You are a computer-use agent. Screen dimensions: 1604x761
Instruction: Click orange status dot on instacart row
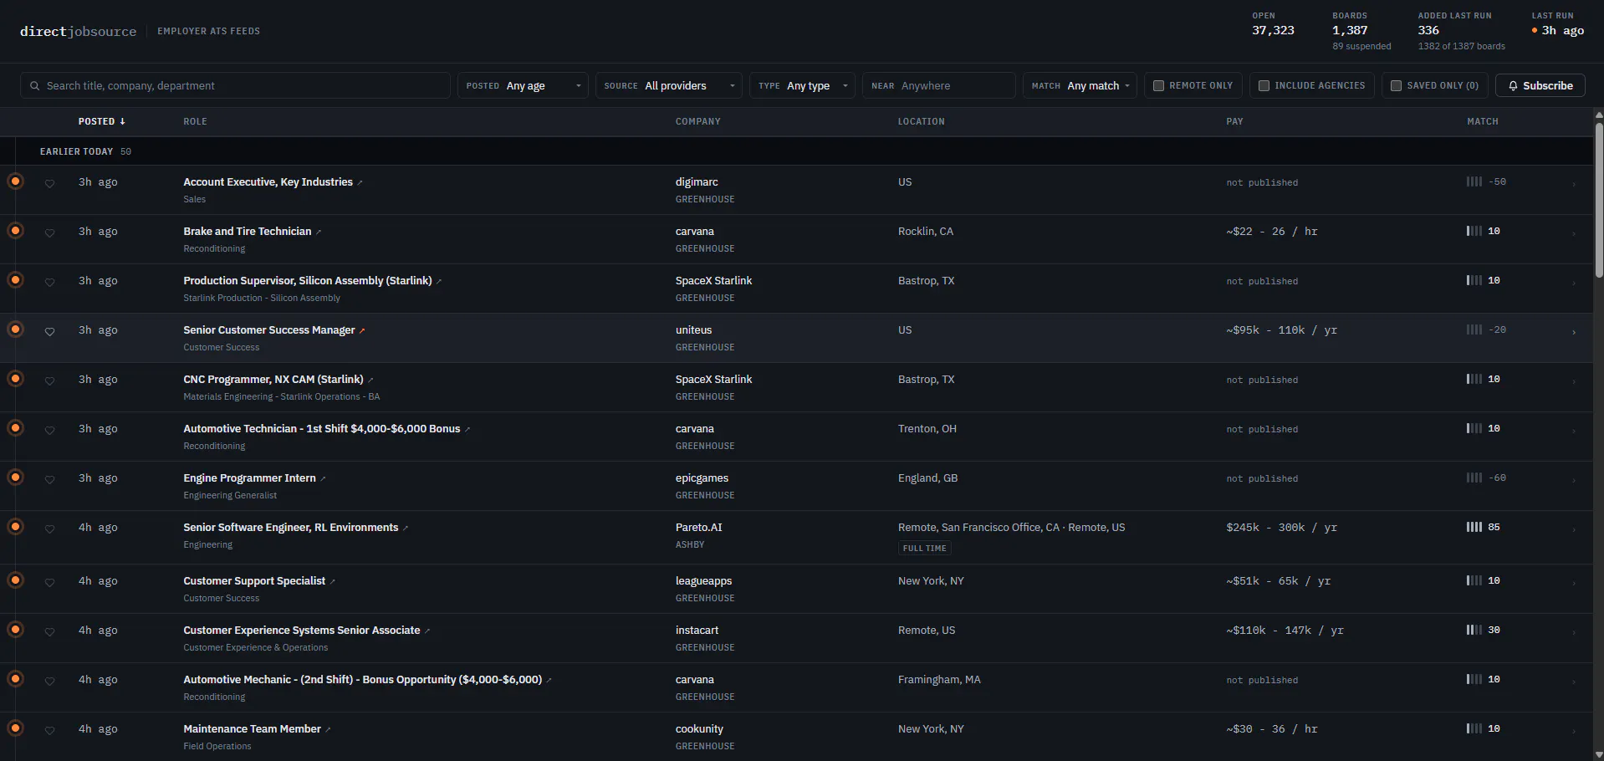[15, 629]
